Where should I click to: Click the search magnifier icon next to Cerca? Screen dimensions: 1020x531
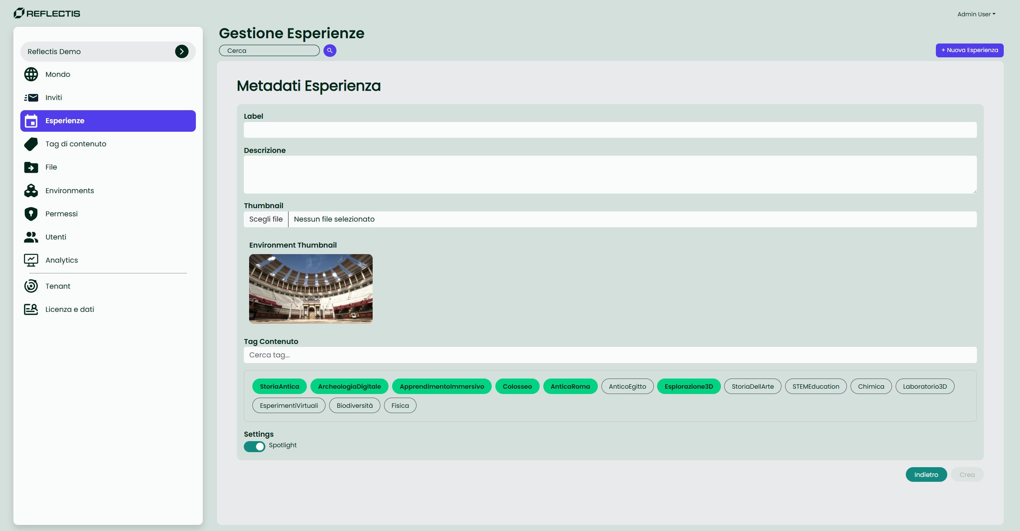coord(330,50)
